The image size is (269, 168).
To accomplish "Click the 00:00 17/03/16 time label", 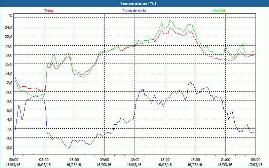I will pyautogui.click(x=255, y=162).
